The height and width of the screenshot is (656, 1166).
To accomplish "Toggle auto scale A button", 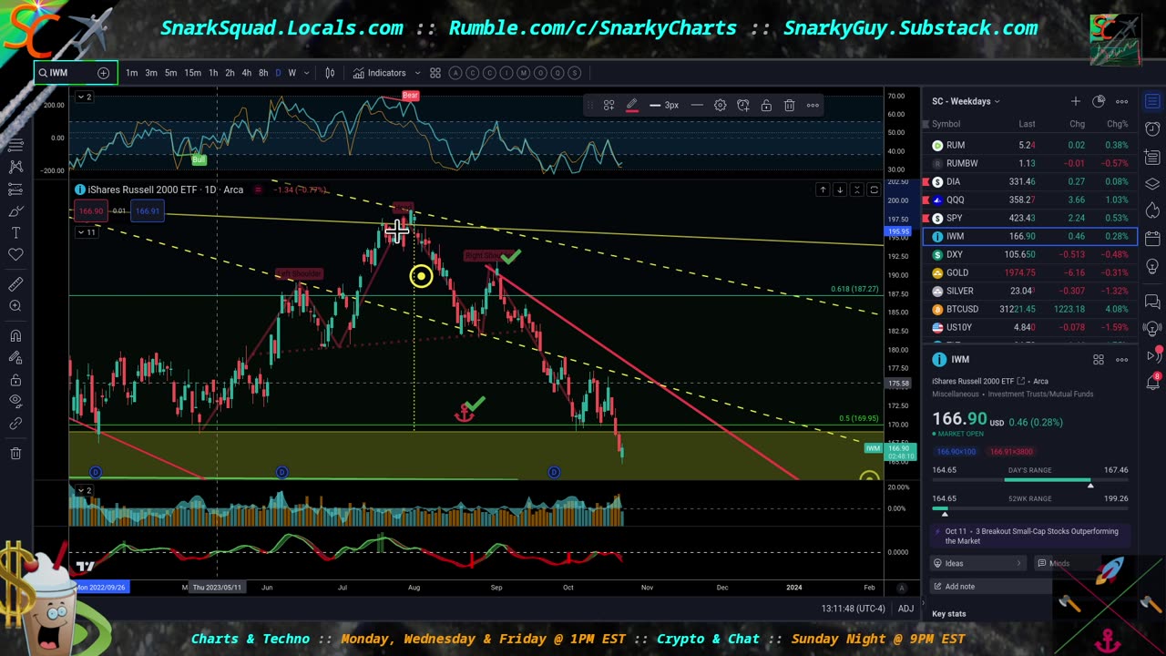I will [902, 588].
